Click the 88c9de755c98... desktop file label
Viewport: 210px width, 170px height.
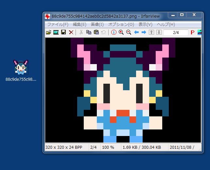[x=21, y=79]
